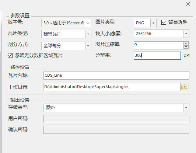Increase 图片压缩率 with the up arrow
This screenshot has width=196, height=153.
tap(186, 44)
